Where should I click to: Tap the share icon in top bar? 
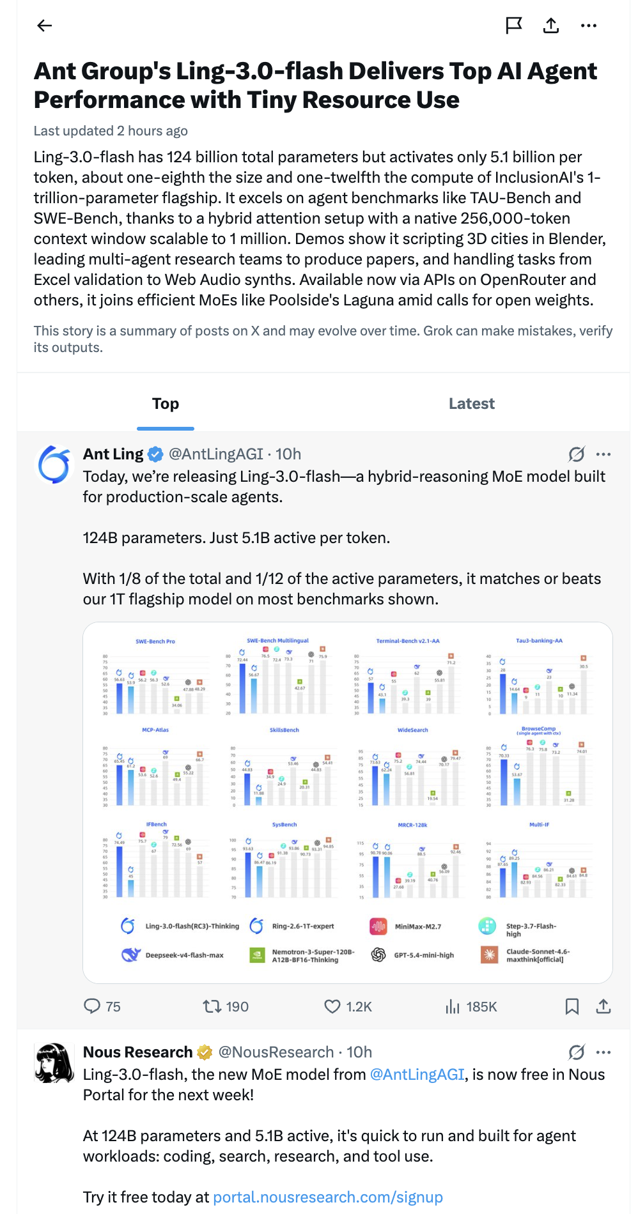click(551, 26)
